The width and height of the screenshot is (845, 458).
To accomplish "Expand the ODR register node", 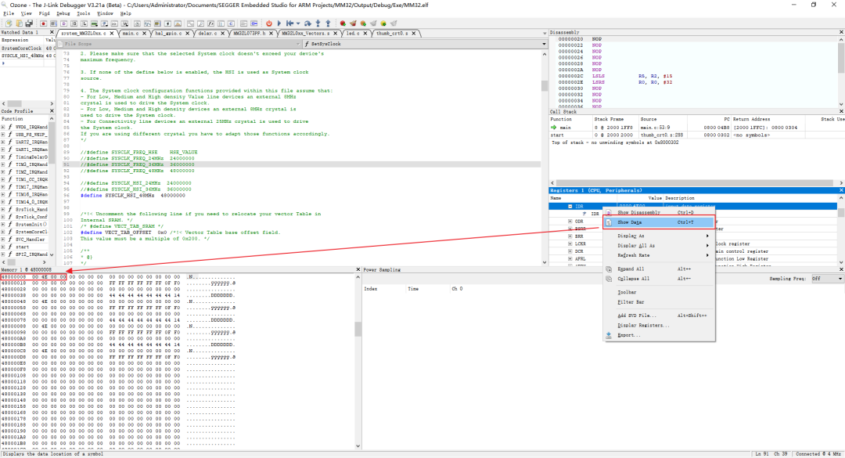I will coord(570,222).
